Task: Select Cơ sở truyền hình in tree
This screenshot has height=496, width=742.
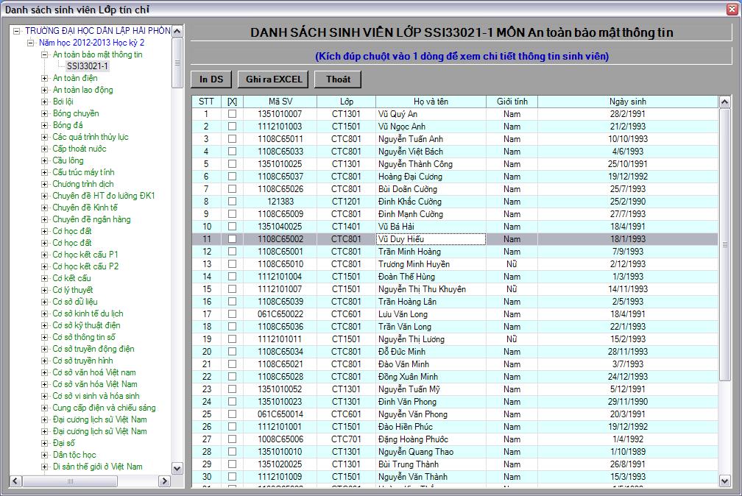Action: [x=82, y=361]
